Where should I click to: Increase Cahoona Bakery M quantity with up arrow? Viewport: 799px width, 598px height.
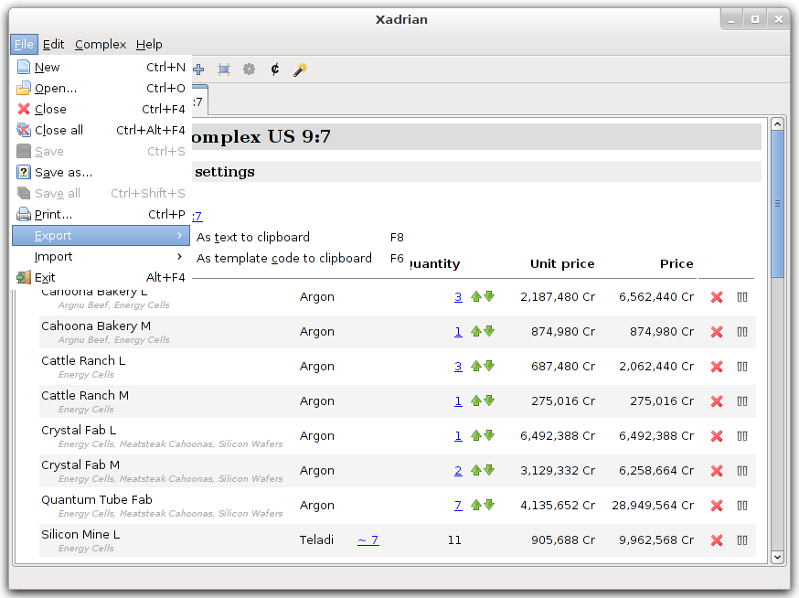click(476, 331)
